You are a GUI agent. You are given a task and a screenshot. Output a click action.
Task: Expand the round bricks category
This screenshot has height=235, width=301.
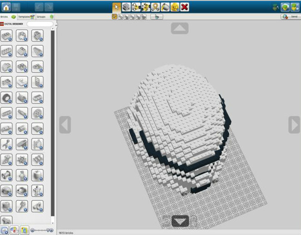pos(37,35)
